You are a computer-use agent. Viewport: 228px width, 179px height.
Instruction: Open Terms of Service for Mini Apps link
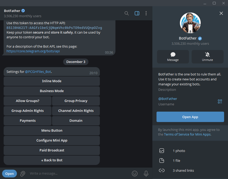187,135
